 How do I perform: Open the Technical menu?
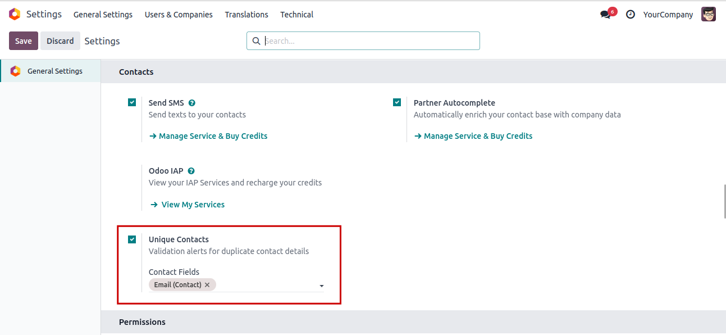[x=296, y=15]
